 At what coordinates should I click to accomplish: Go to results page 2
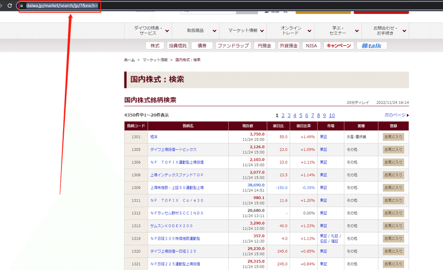283,115
